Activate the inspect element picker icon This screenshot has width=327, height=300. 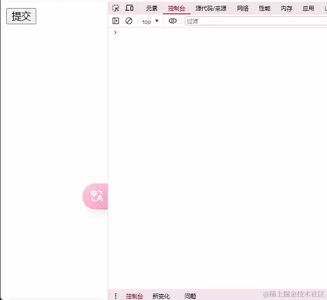pyautogui.click(x=116, y=8)
